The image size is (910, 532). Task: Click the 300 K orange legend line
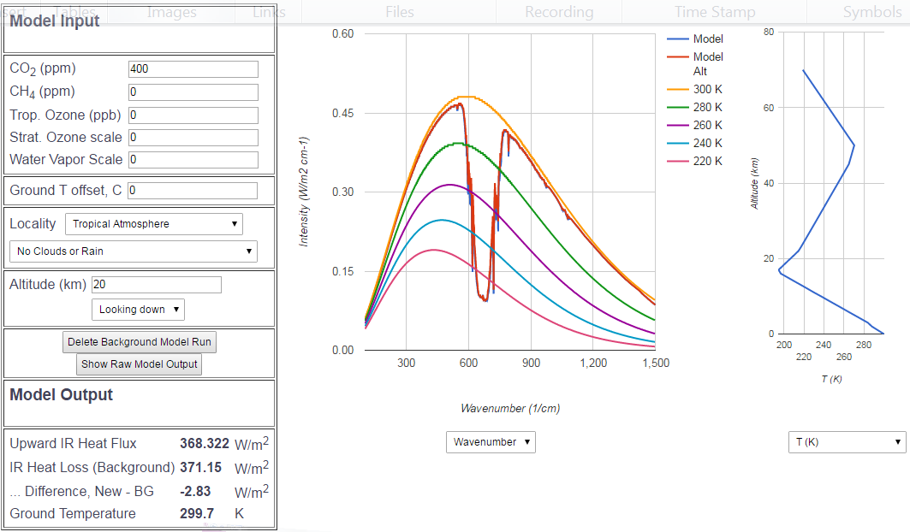pyautogui.click(x=678, y=90)
